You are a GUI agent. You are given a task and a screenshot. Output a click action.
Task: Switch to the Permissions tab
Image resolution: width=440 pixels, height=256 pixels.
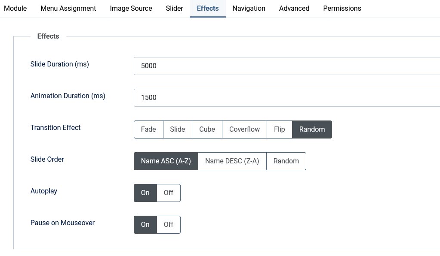[342, 8]
